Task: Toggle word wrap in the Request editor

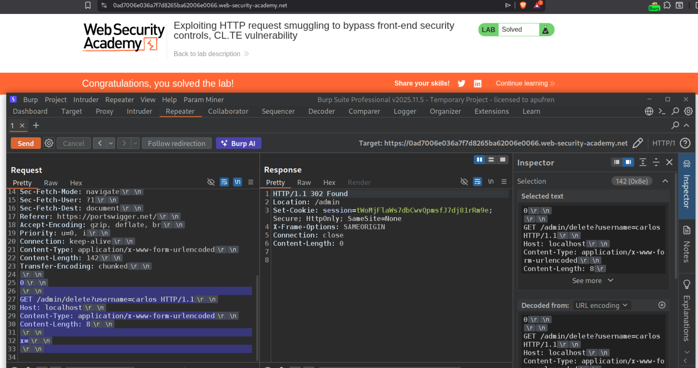Action: pyautogui.click(x=224, y=182)
